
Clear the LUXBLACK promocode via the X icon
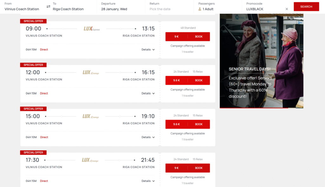pyautogui.click(x=287, y=9)
